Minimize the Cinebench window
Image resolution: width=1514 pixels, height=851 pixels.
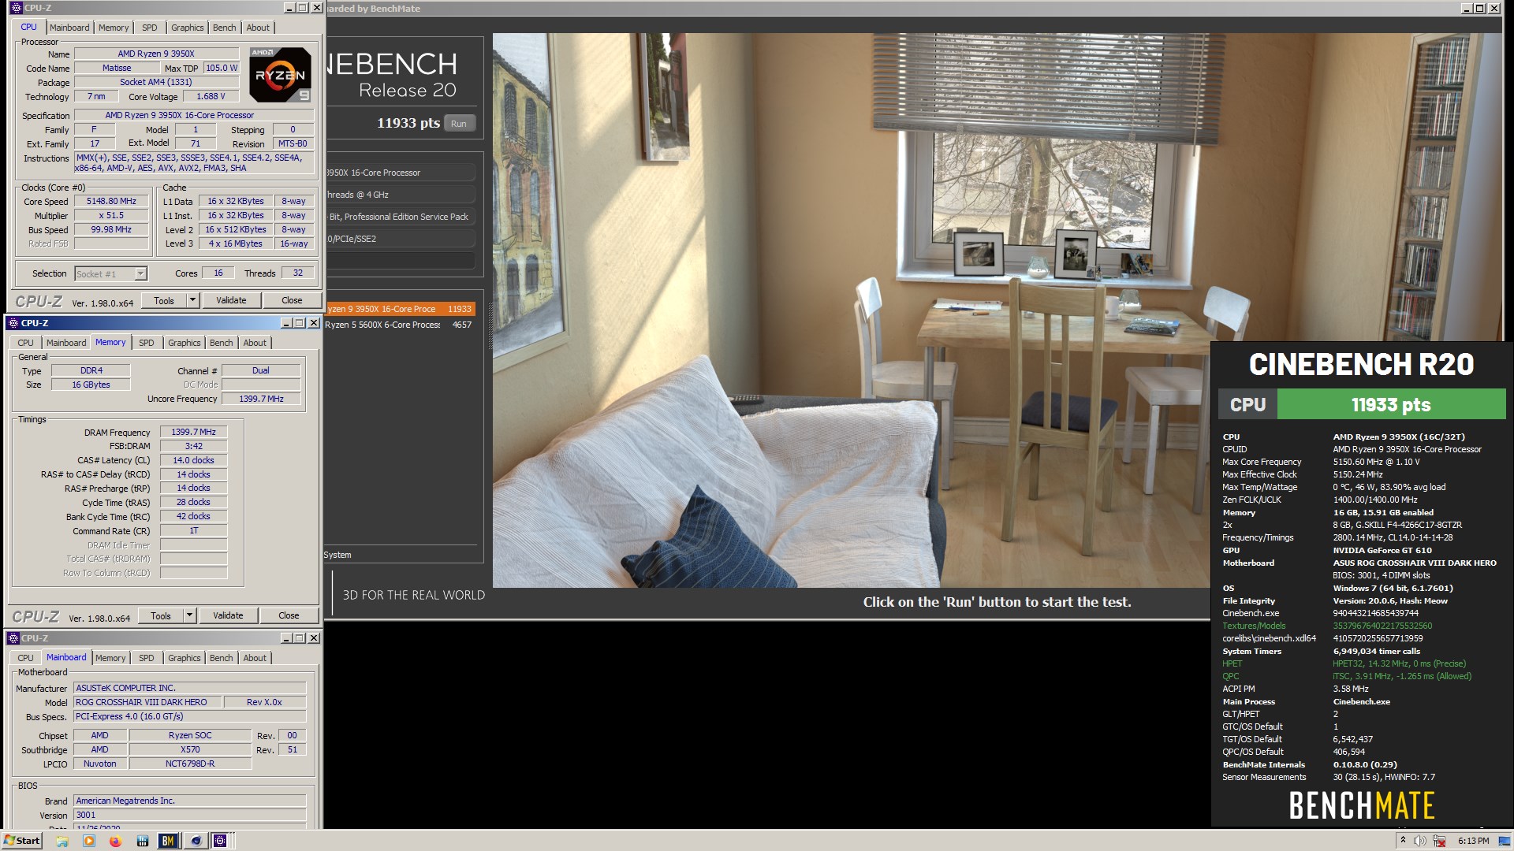click(x=1466, y=8)
